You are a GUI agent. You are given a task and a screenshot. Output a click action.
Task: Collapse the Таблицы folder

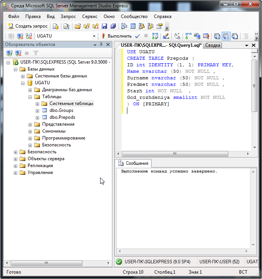click(x=30, y=97)
